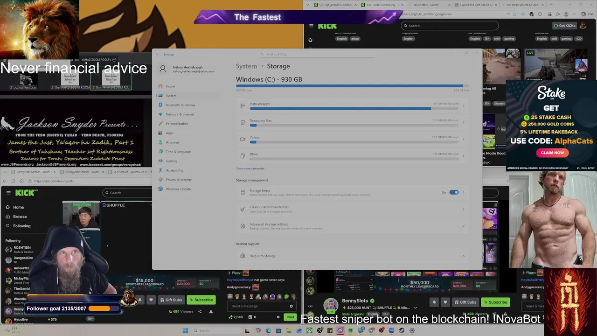This screenshot has height=336, width=597.
Task: Click the Gaming controller icon
Action: coord(160,161)
